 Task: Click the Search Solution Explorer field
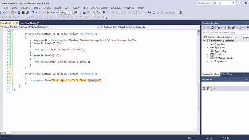(x=225, y=33)
